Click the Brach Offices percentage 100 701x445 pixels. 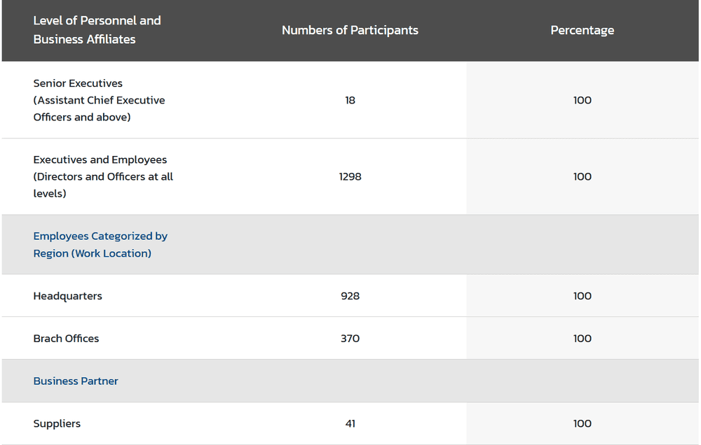[582, 339]
